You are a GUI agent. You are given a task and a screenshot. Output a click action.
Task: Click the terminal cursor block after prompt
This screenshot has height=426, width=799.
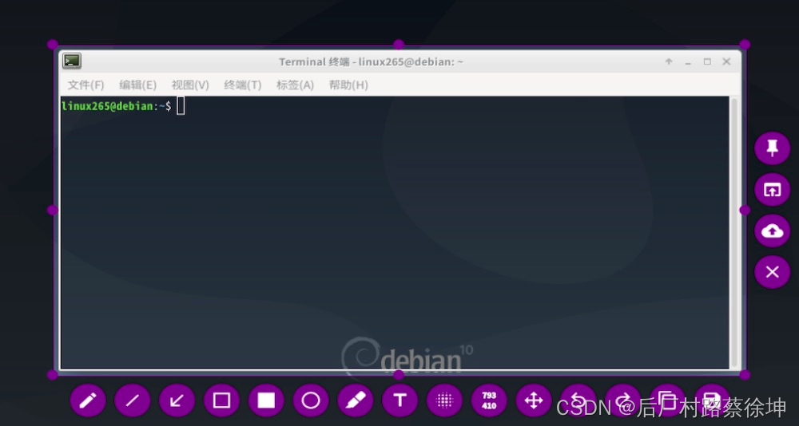[x=181, y=106]
